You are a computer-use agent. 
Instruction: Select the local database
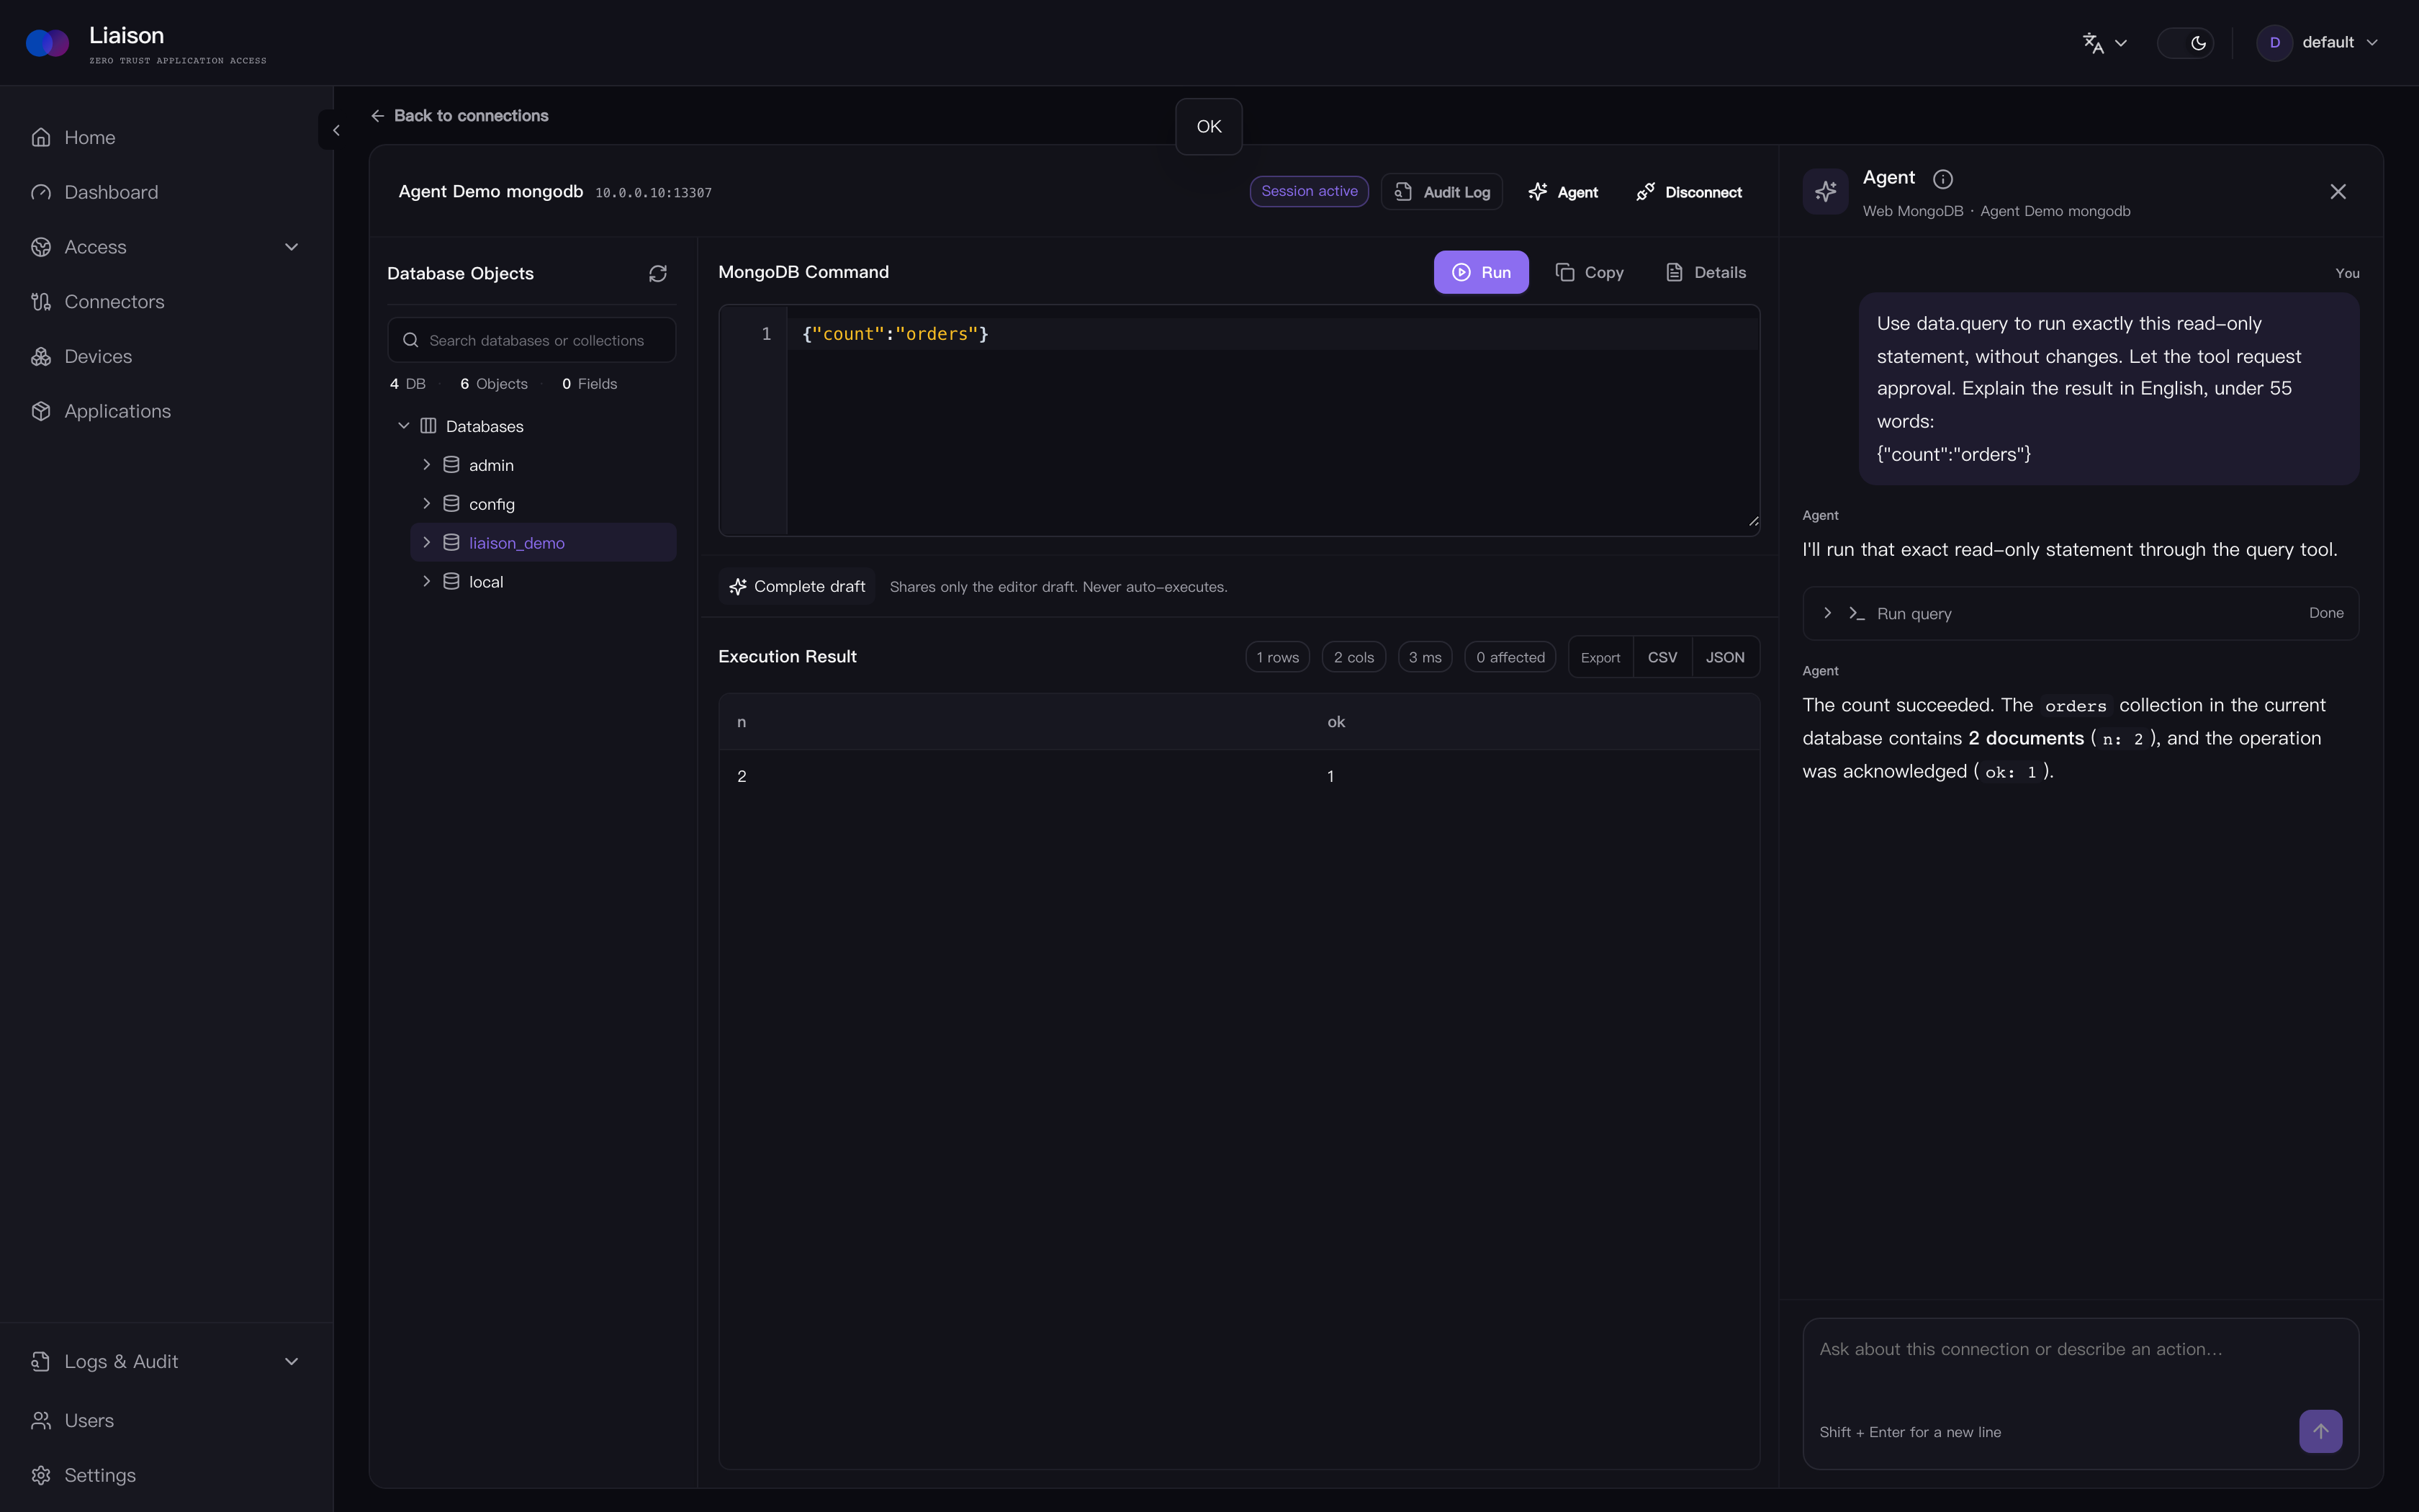click(x=486, y=582)
